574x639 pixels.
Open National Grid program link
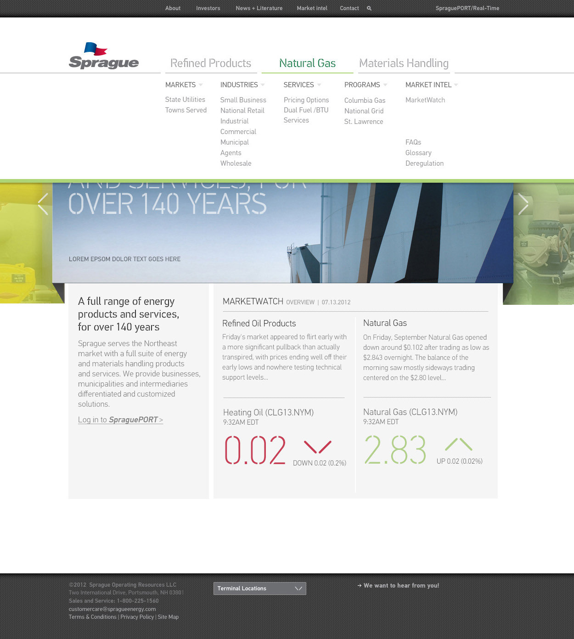click(x=364, y=111)
